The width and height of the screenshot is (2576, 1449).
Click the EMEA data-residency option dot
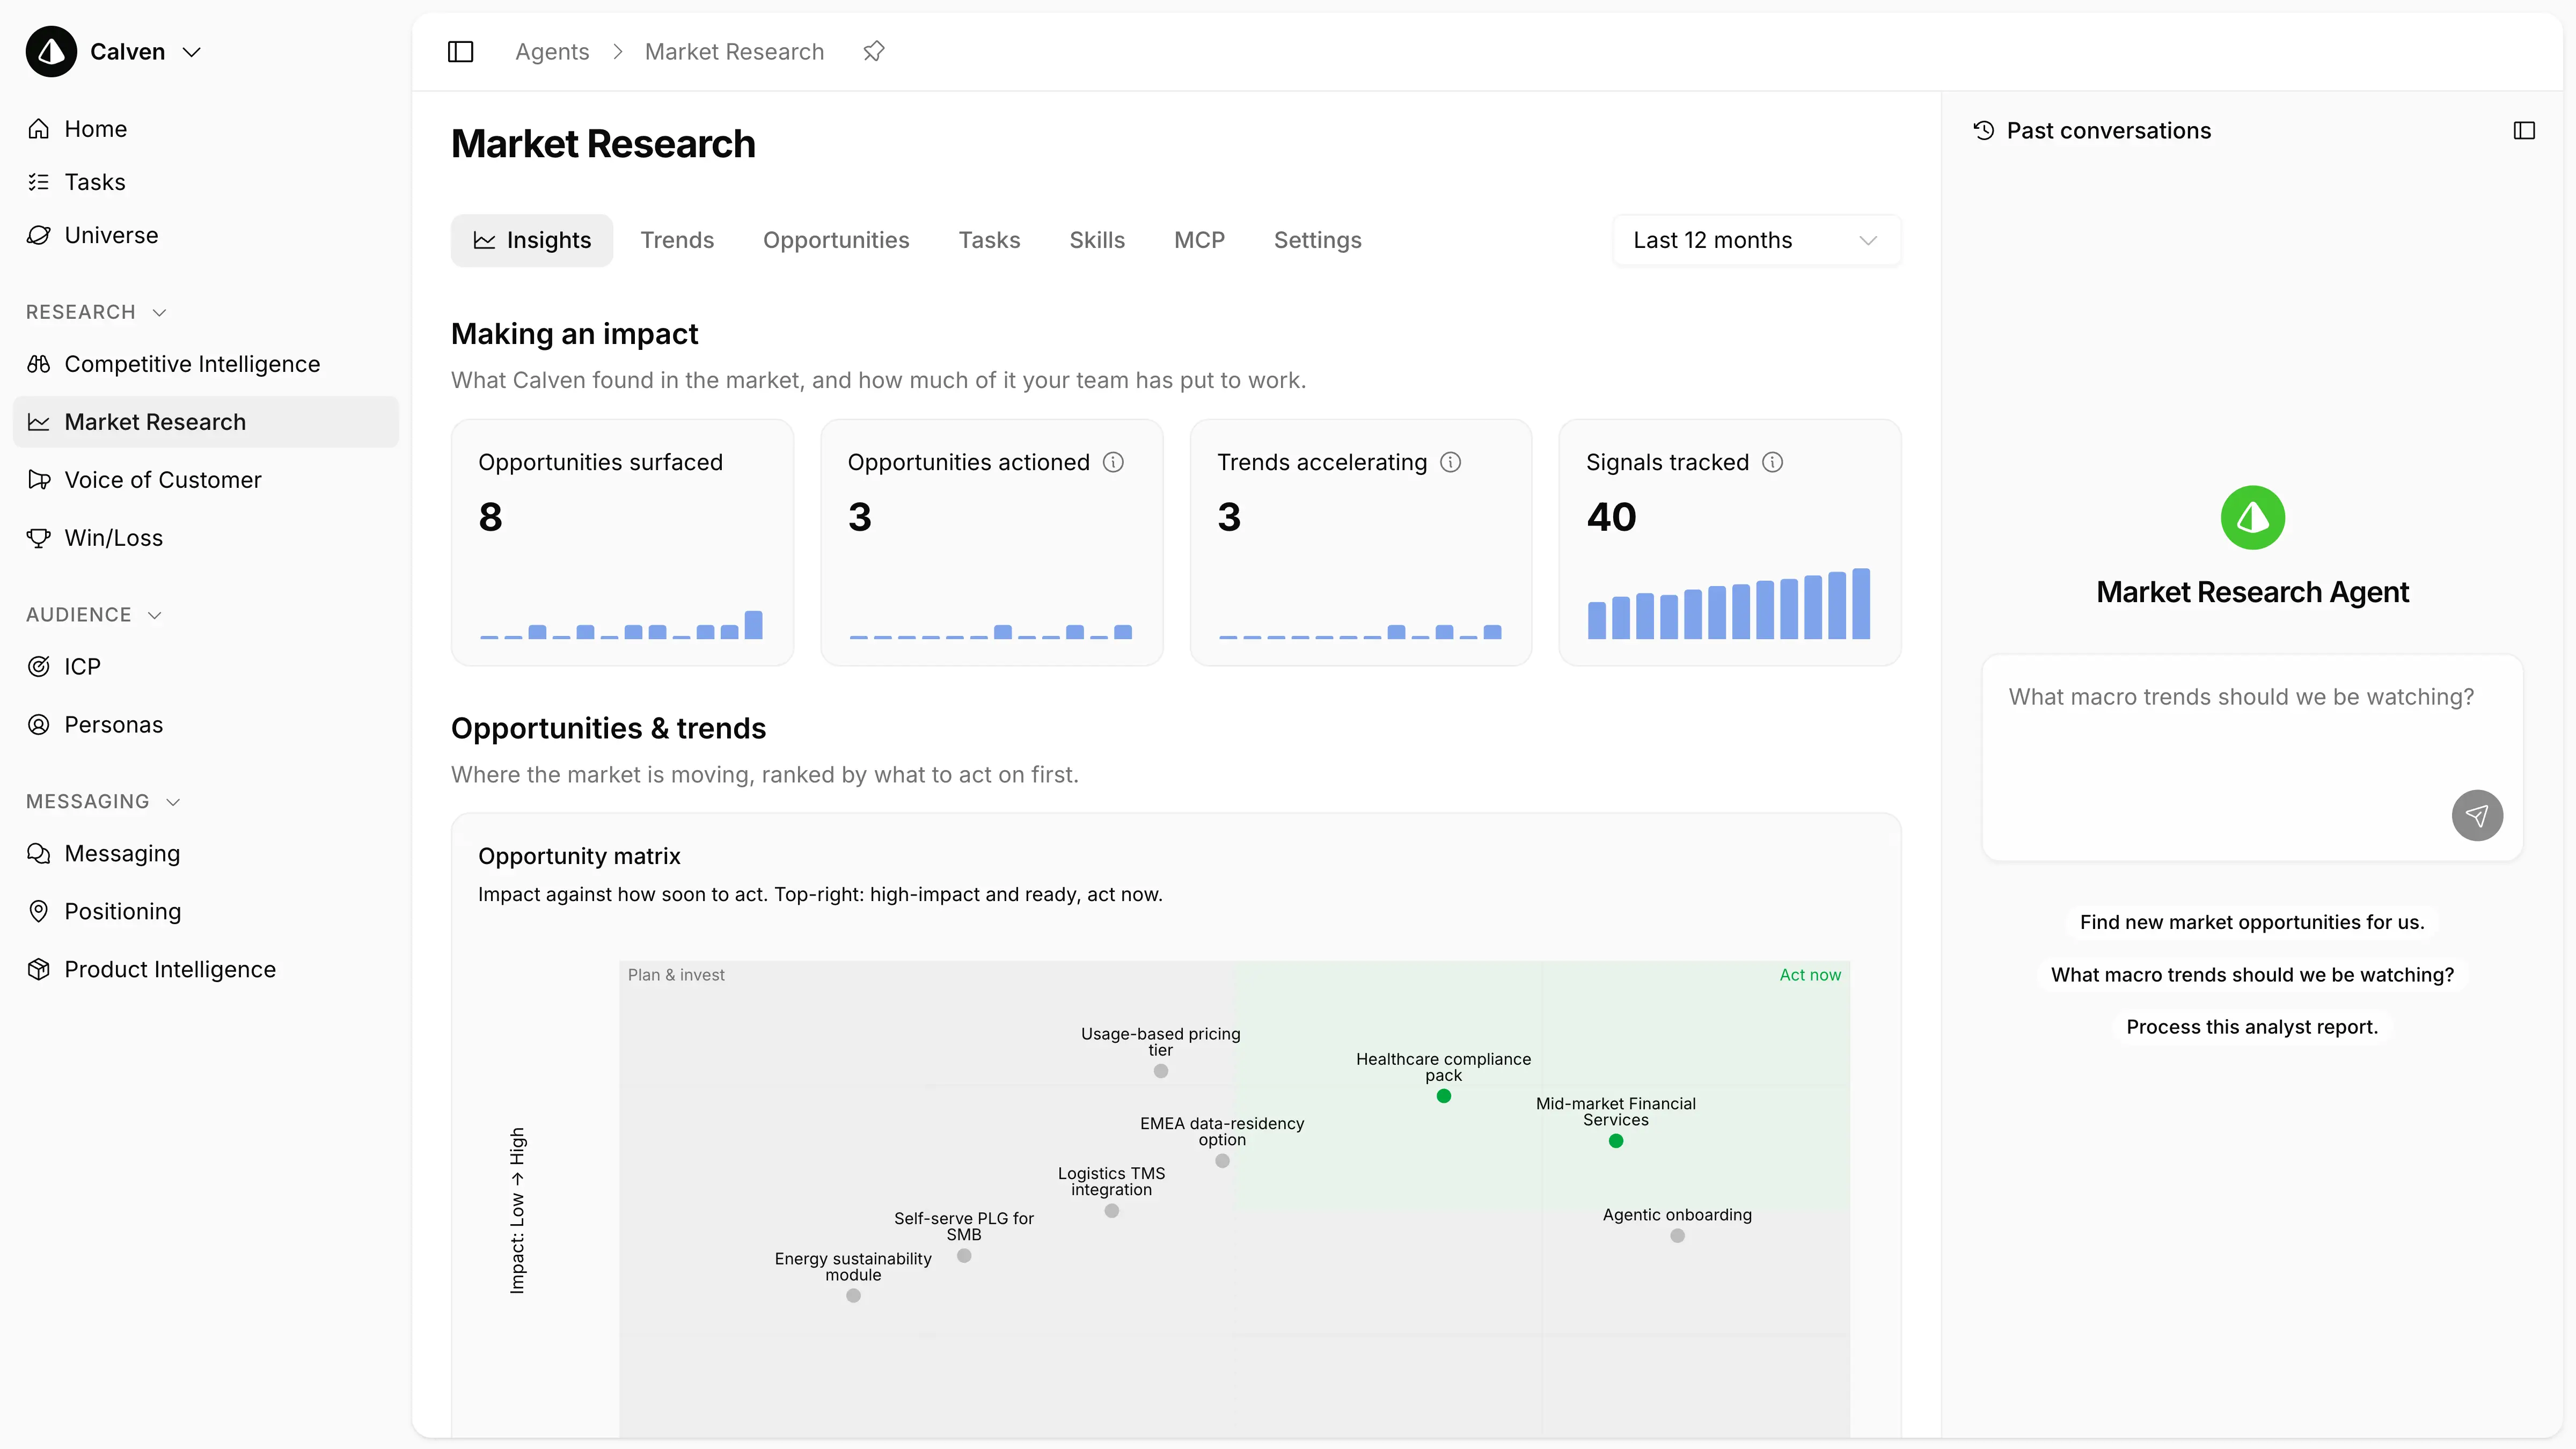(1222, 1161)
